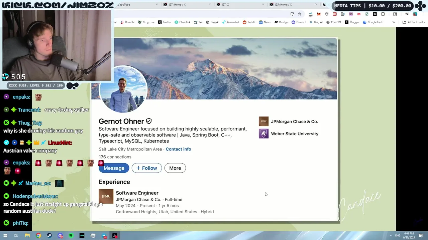This screenshot has width=428, height=240.
Task: Open File Explorer from the taskbar
Action: [x=27, y=236]
